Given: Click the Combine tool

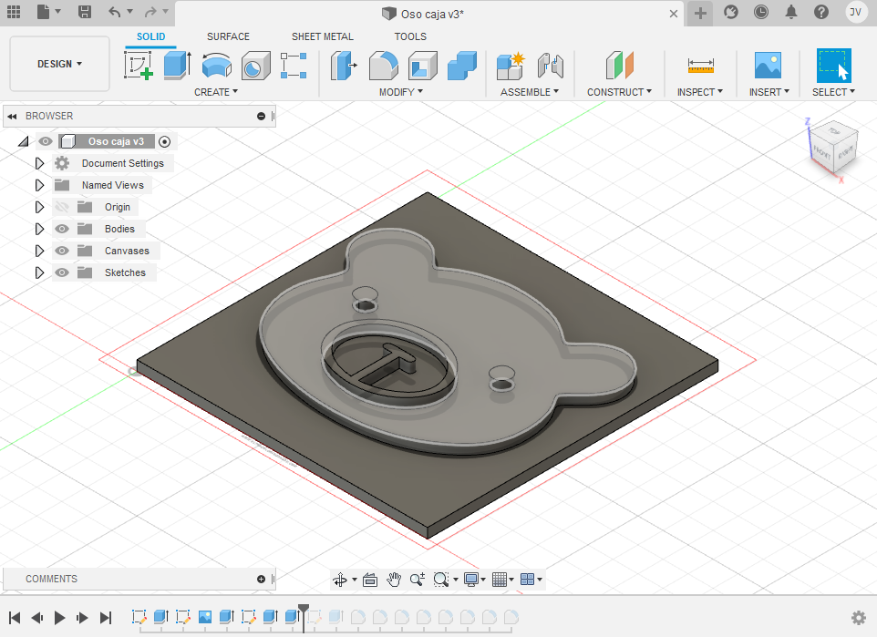Looking at the screenshot, I should point(462,65).
